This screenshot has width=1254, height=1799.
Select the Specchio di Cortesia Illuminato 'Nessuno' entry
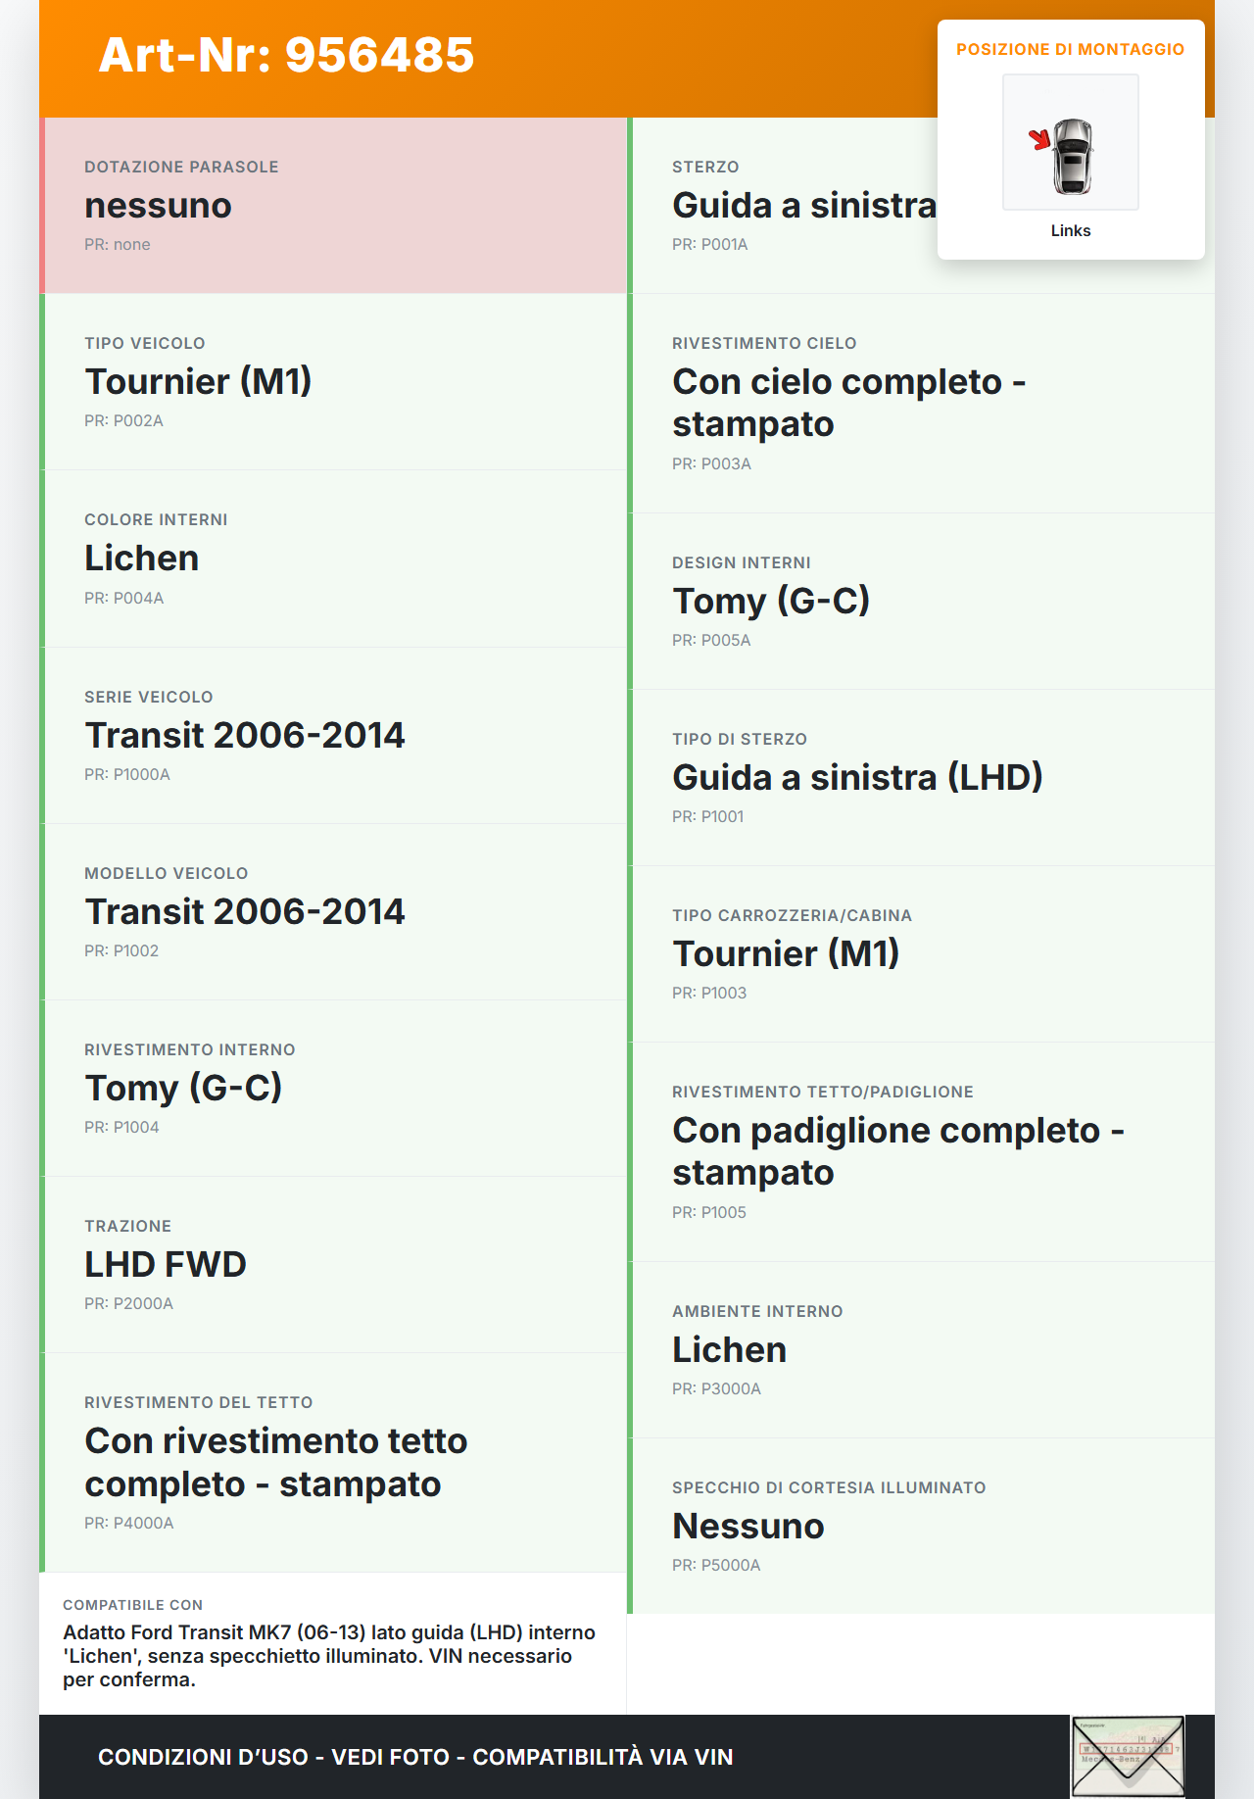click(x=921, y=1526)
